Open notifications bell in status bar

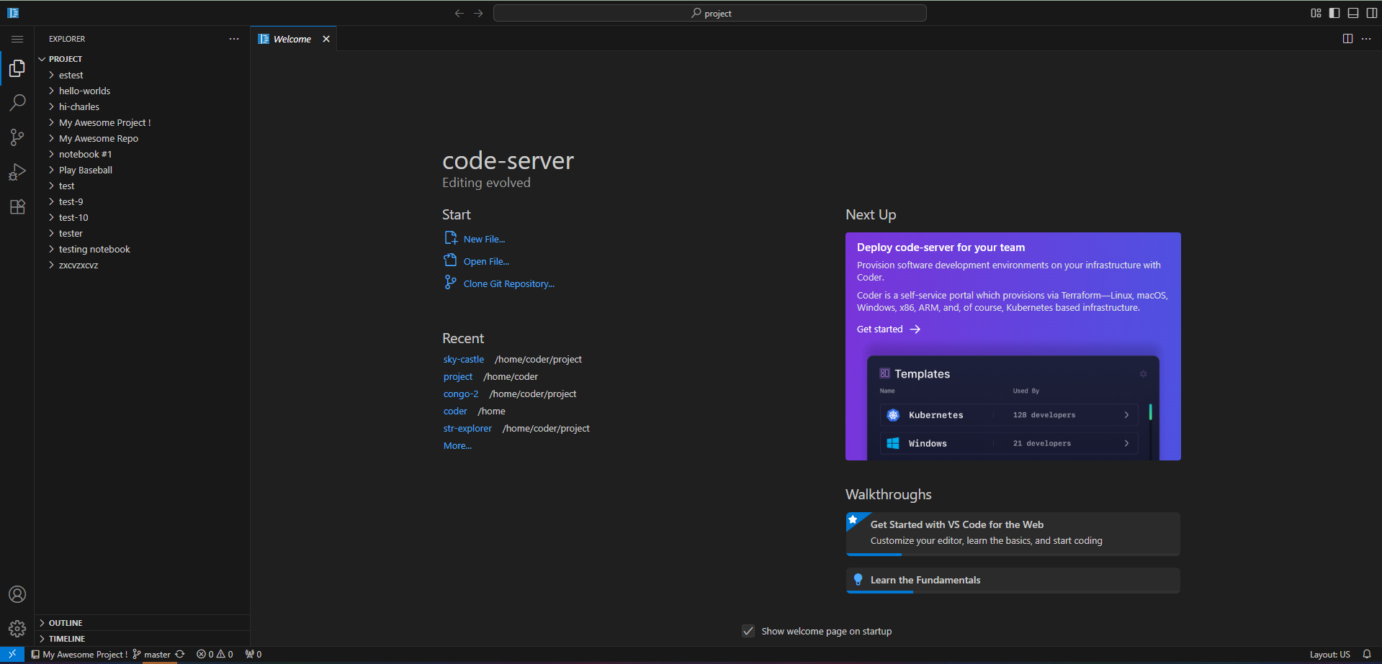(x=1366, y=654)
